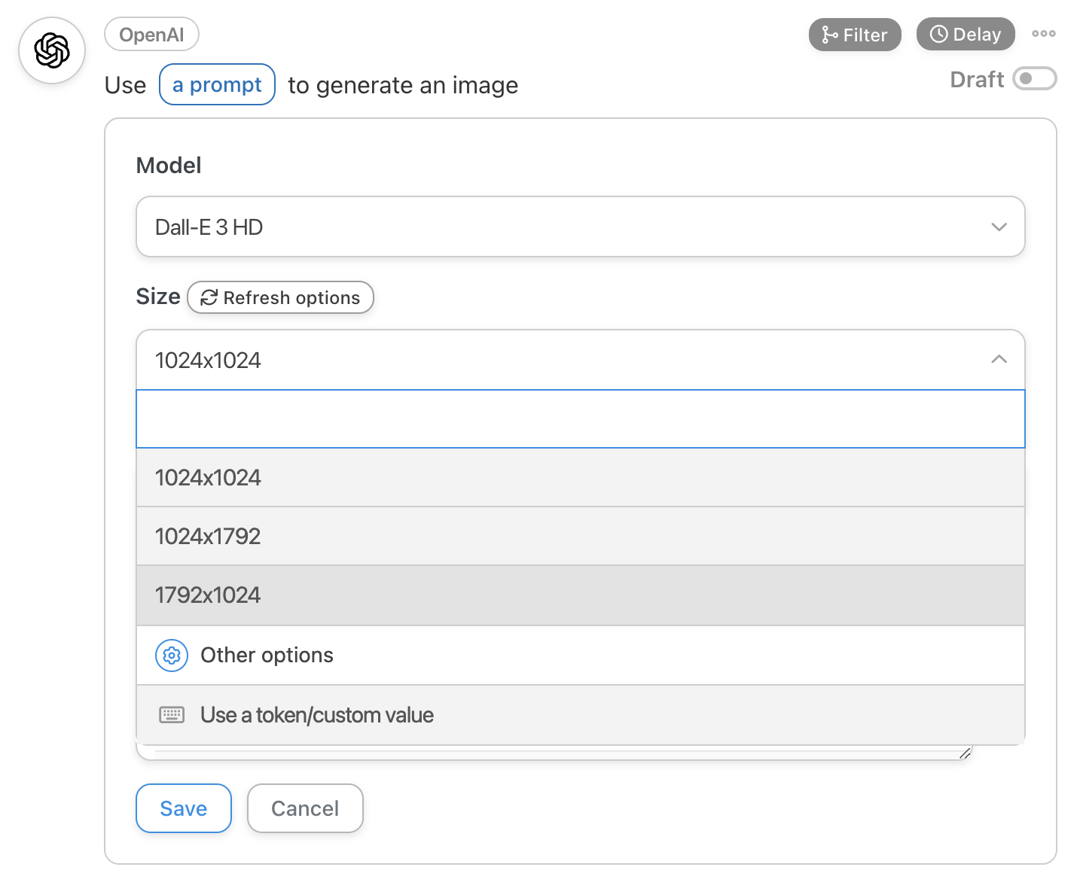Click the "a prompt" token pill
The width and height of the screenshot is (1074, 873).
217,84
